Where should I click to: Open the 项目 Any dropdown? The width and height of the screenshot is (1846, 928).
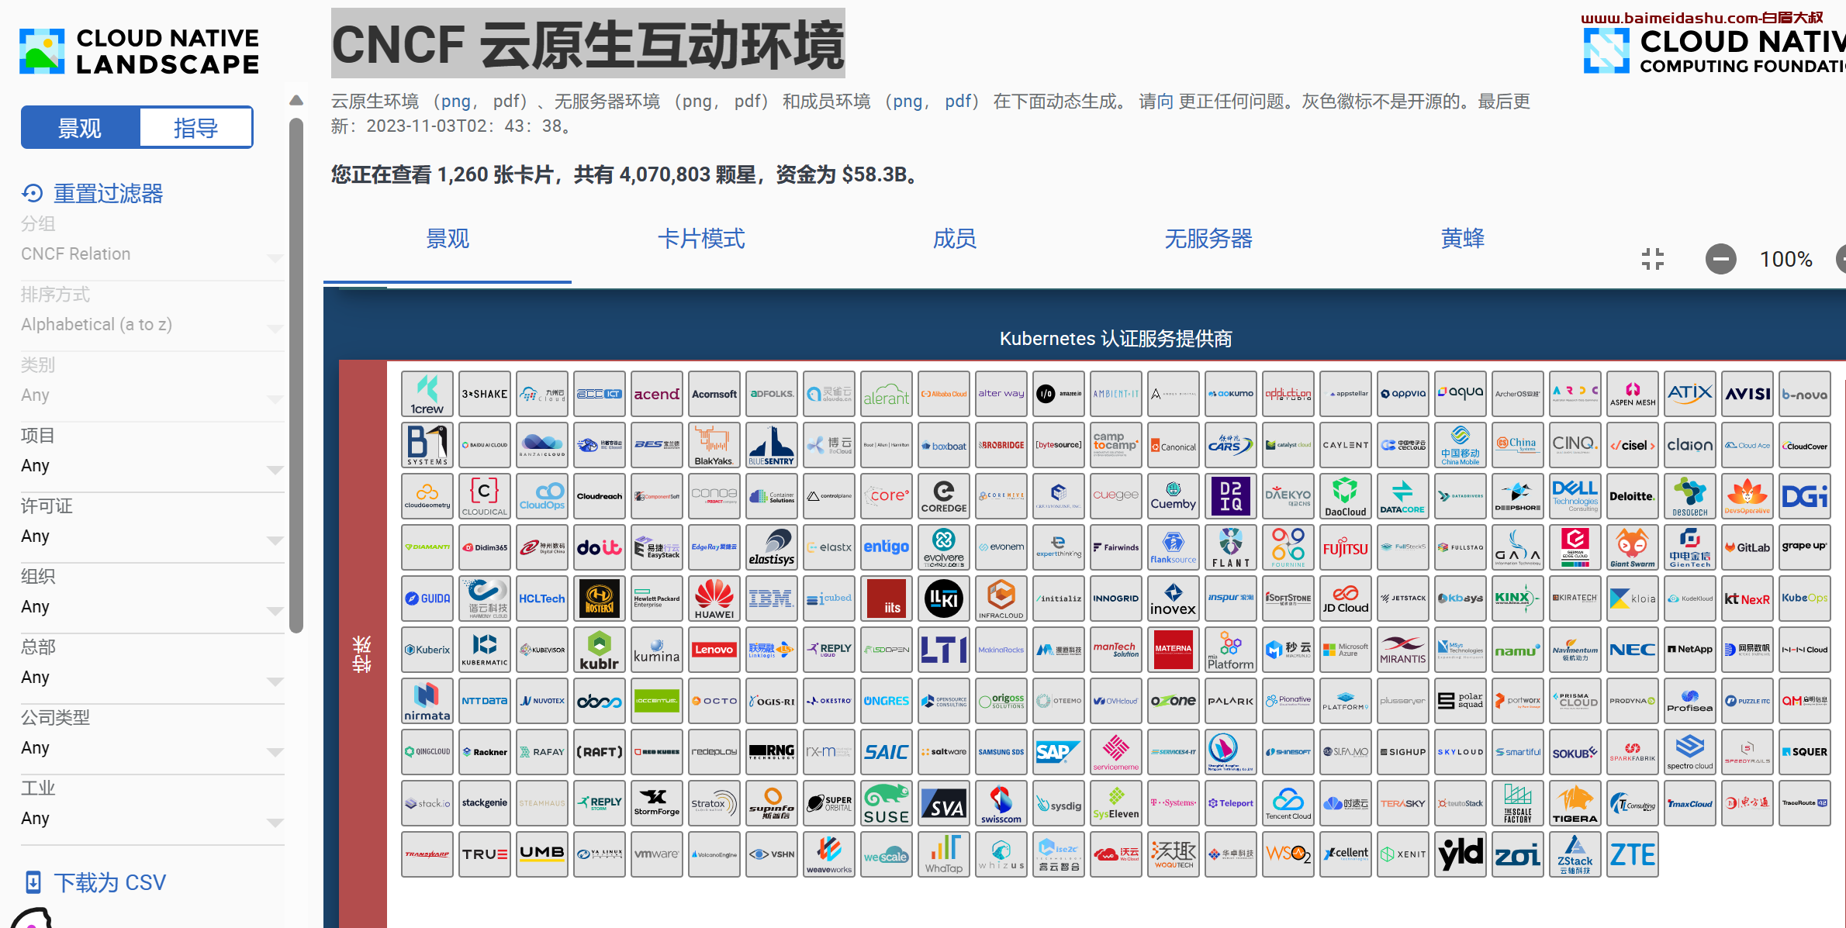152,466
